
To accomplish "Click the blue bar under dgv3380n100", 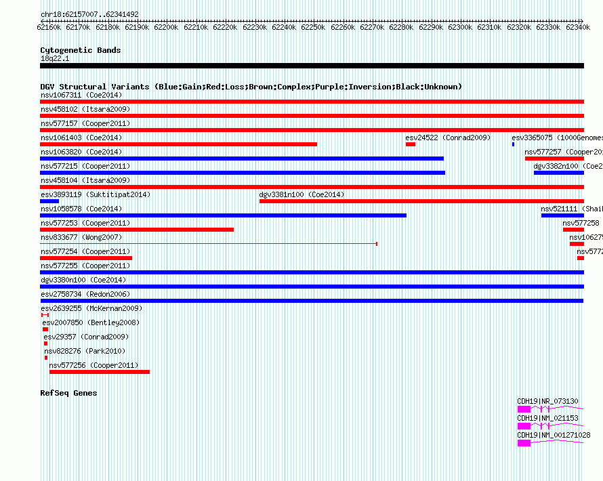I will click(312, 287).
